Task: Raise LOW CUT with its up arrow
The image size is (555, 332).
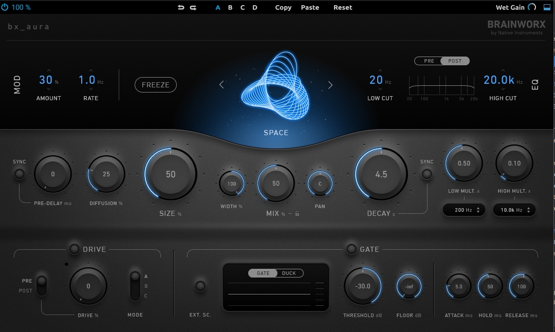Action: 380,70
